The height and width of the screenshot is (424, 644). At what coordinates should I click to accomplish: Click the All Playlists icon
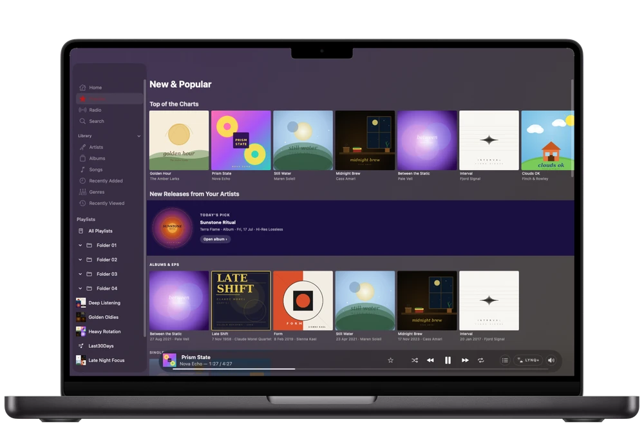point(81,231)
